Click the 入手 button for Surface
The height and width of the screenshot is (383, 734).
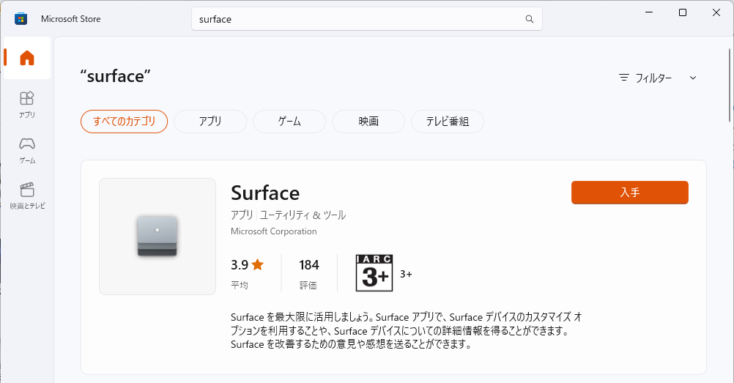629,193
